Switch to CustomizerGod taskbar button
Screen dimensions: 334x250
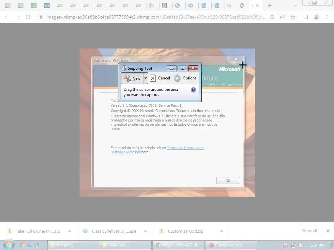(x=231, y=245)
